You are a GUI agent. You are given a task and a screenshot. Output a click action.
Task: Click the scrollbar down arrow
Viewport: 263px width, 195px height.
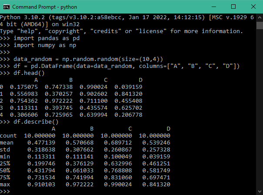tap(259, 191)
